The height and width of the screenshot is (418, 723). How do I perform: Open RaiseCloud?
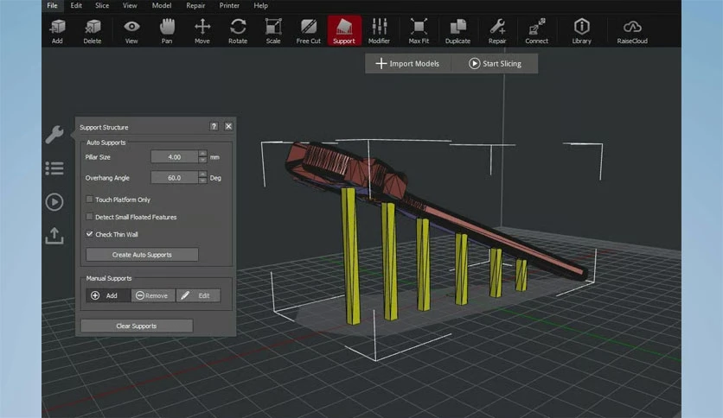click(632, 31)
